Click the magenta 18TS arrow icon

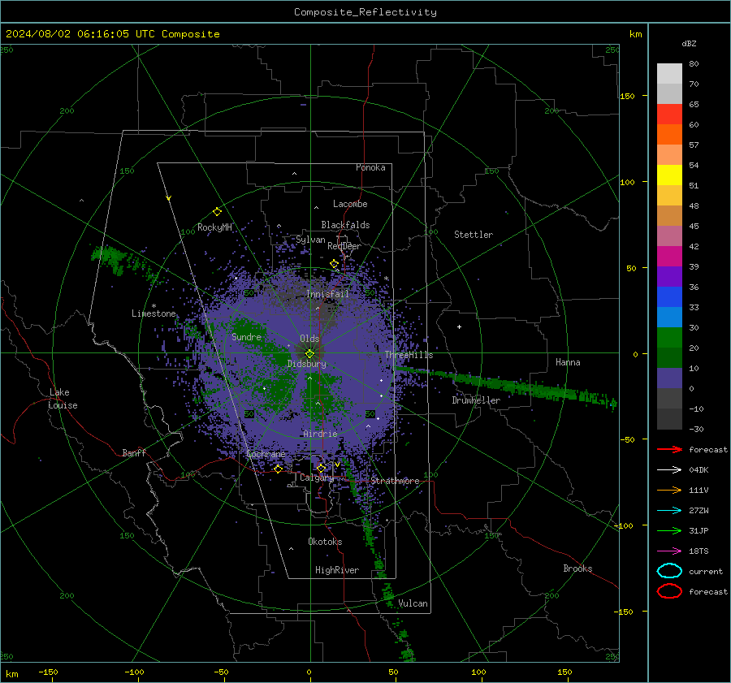(x=669, y=551)
